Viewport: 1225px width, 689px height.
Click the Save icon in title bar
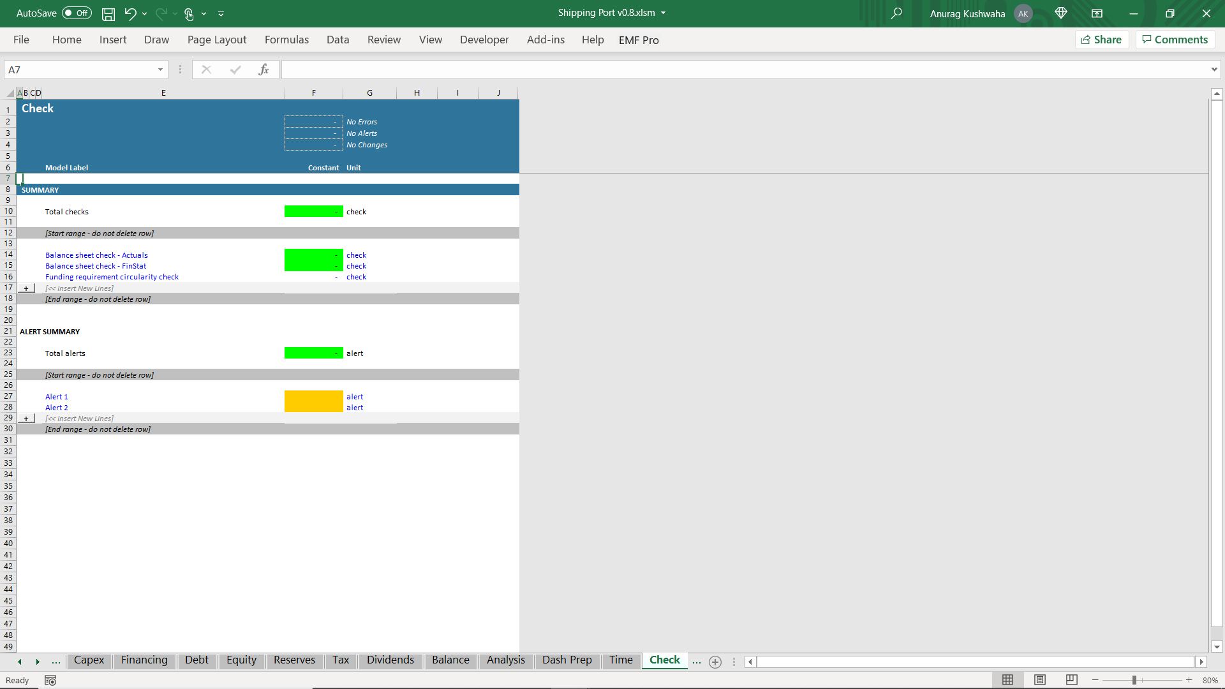click(108, 13)
